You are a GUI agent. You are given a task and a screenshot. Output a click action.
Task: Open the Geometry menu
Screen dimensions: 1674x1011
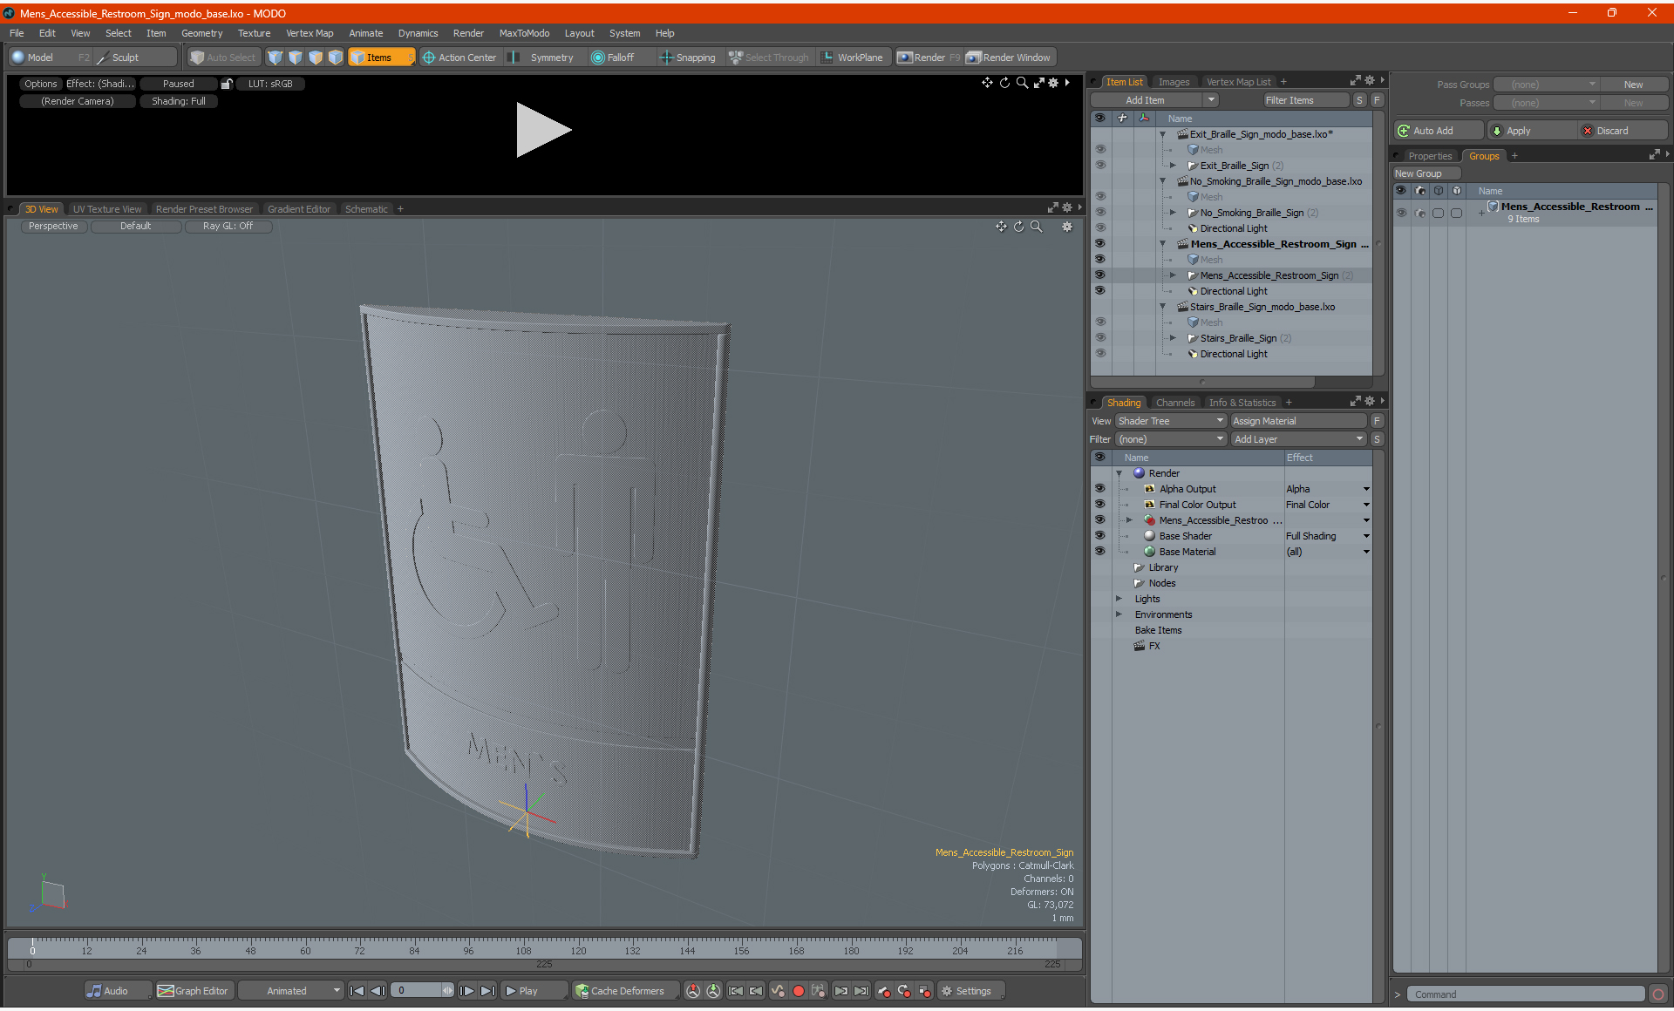202,32
